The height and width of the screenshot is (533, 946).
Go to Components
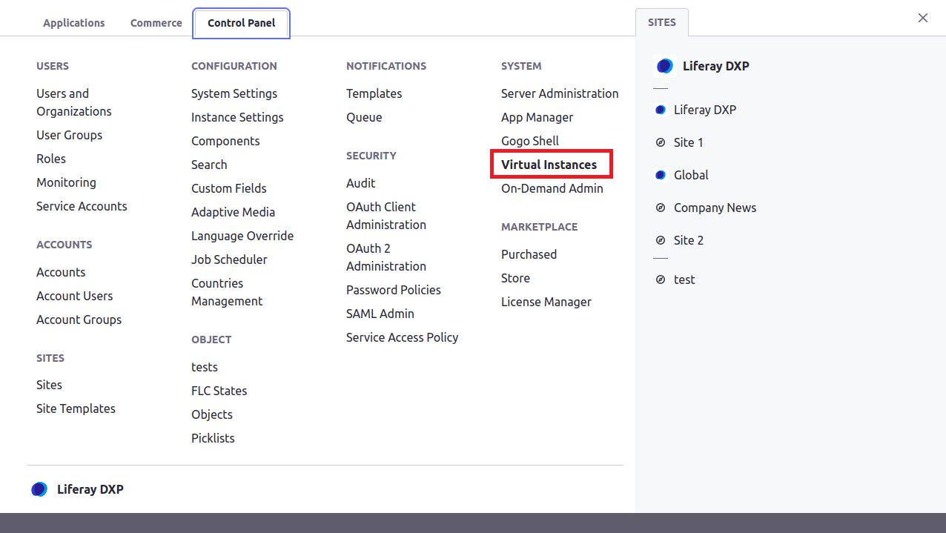pos(225,141)
